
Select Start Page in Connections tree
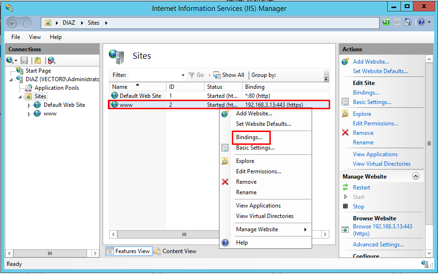pos(38,71)
